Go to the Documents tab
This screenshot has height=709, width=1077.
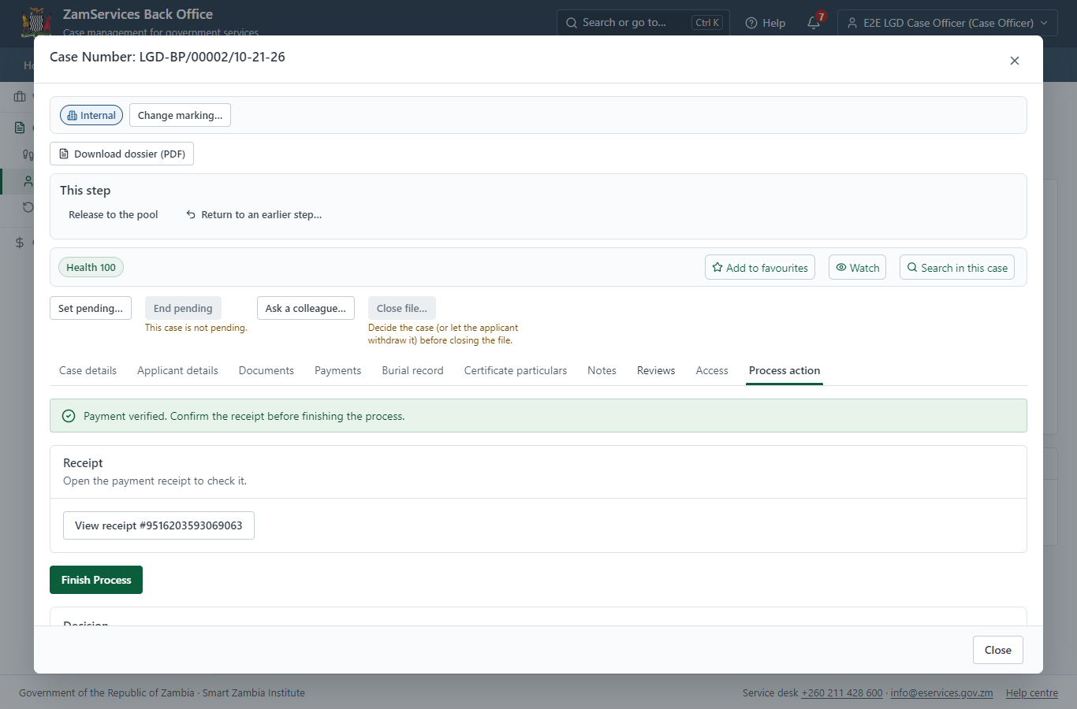(x=266, y=371)
